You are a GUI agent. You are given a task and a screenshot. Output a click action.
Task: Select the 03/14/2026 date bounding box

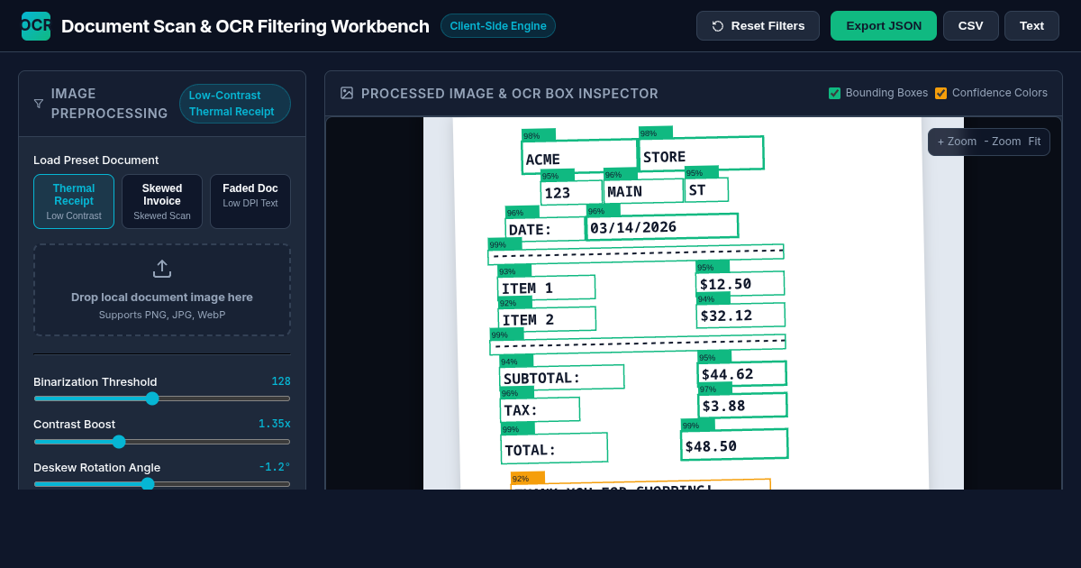(662, 226)
